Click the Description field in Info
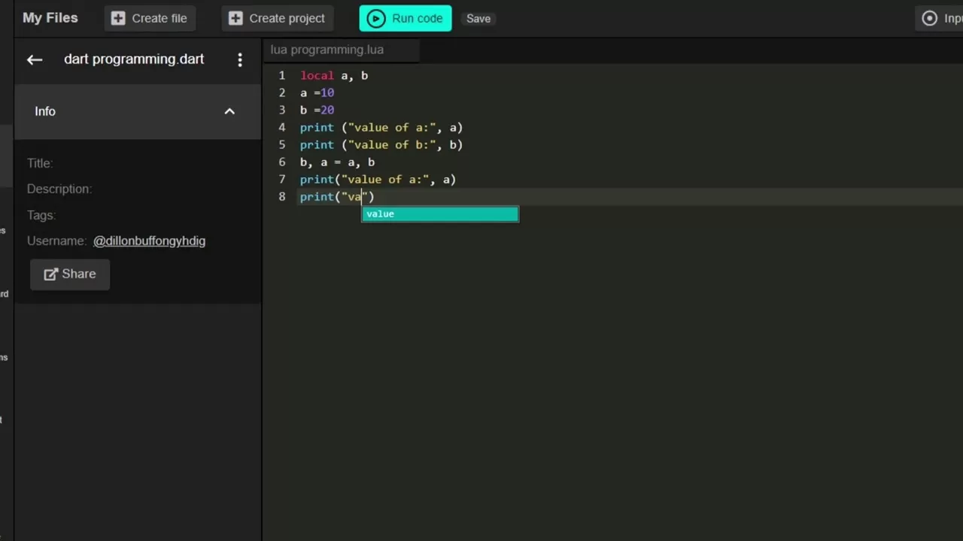 point(59,189)
